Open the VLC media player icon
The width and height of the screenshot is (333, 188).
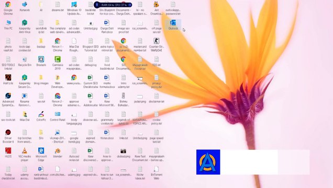(25, 155)
